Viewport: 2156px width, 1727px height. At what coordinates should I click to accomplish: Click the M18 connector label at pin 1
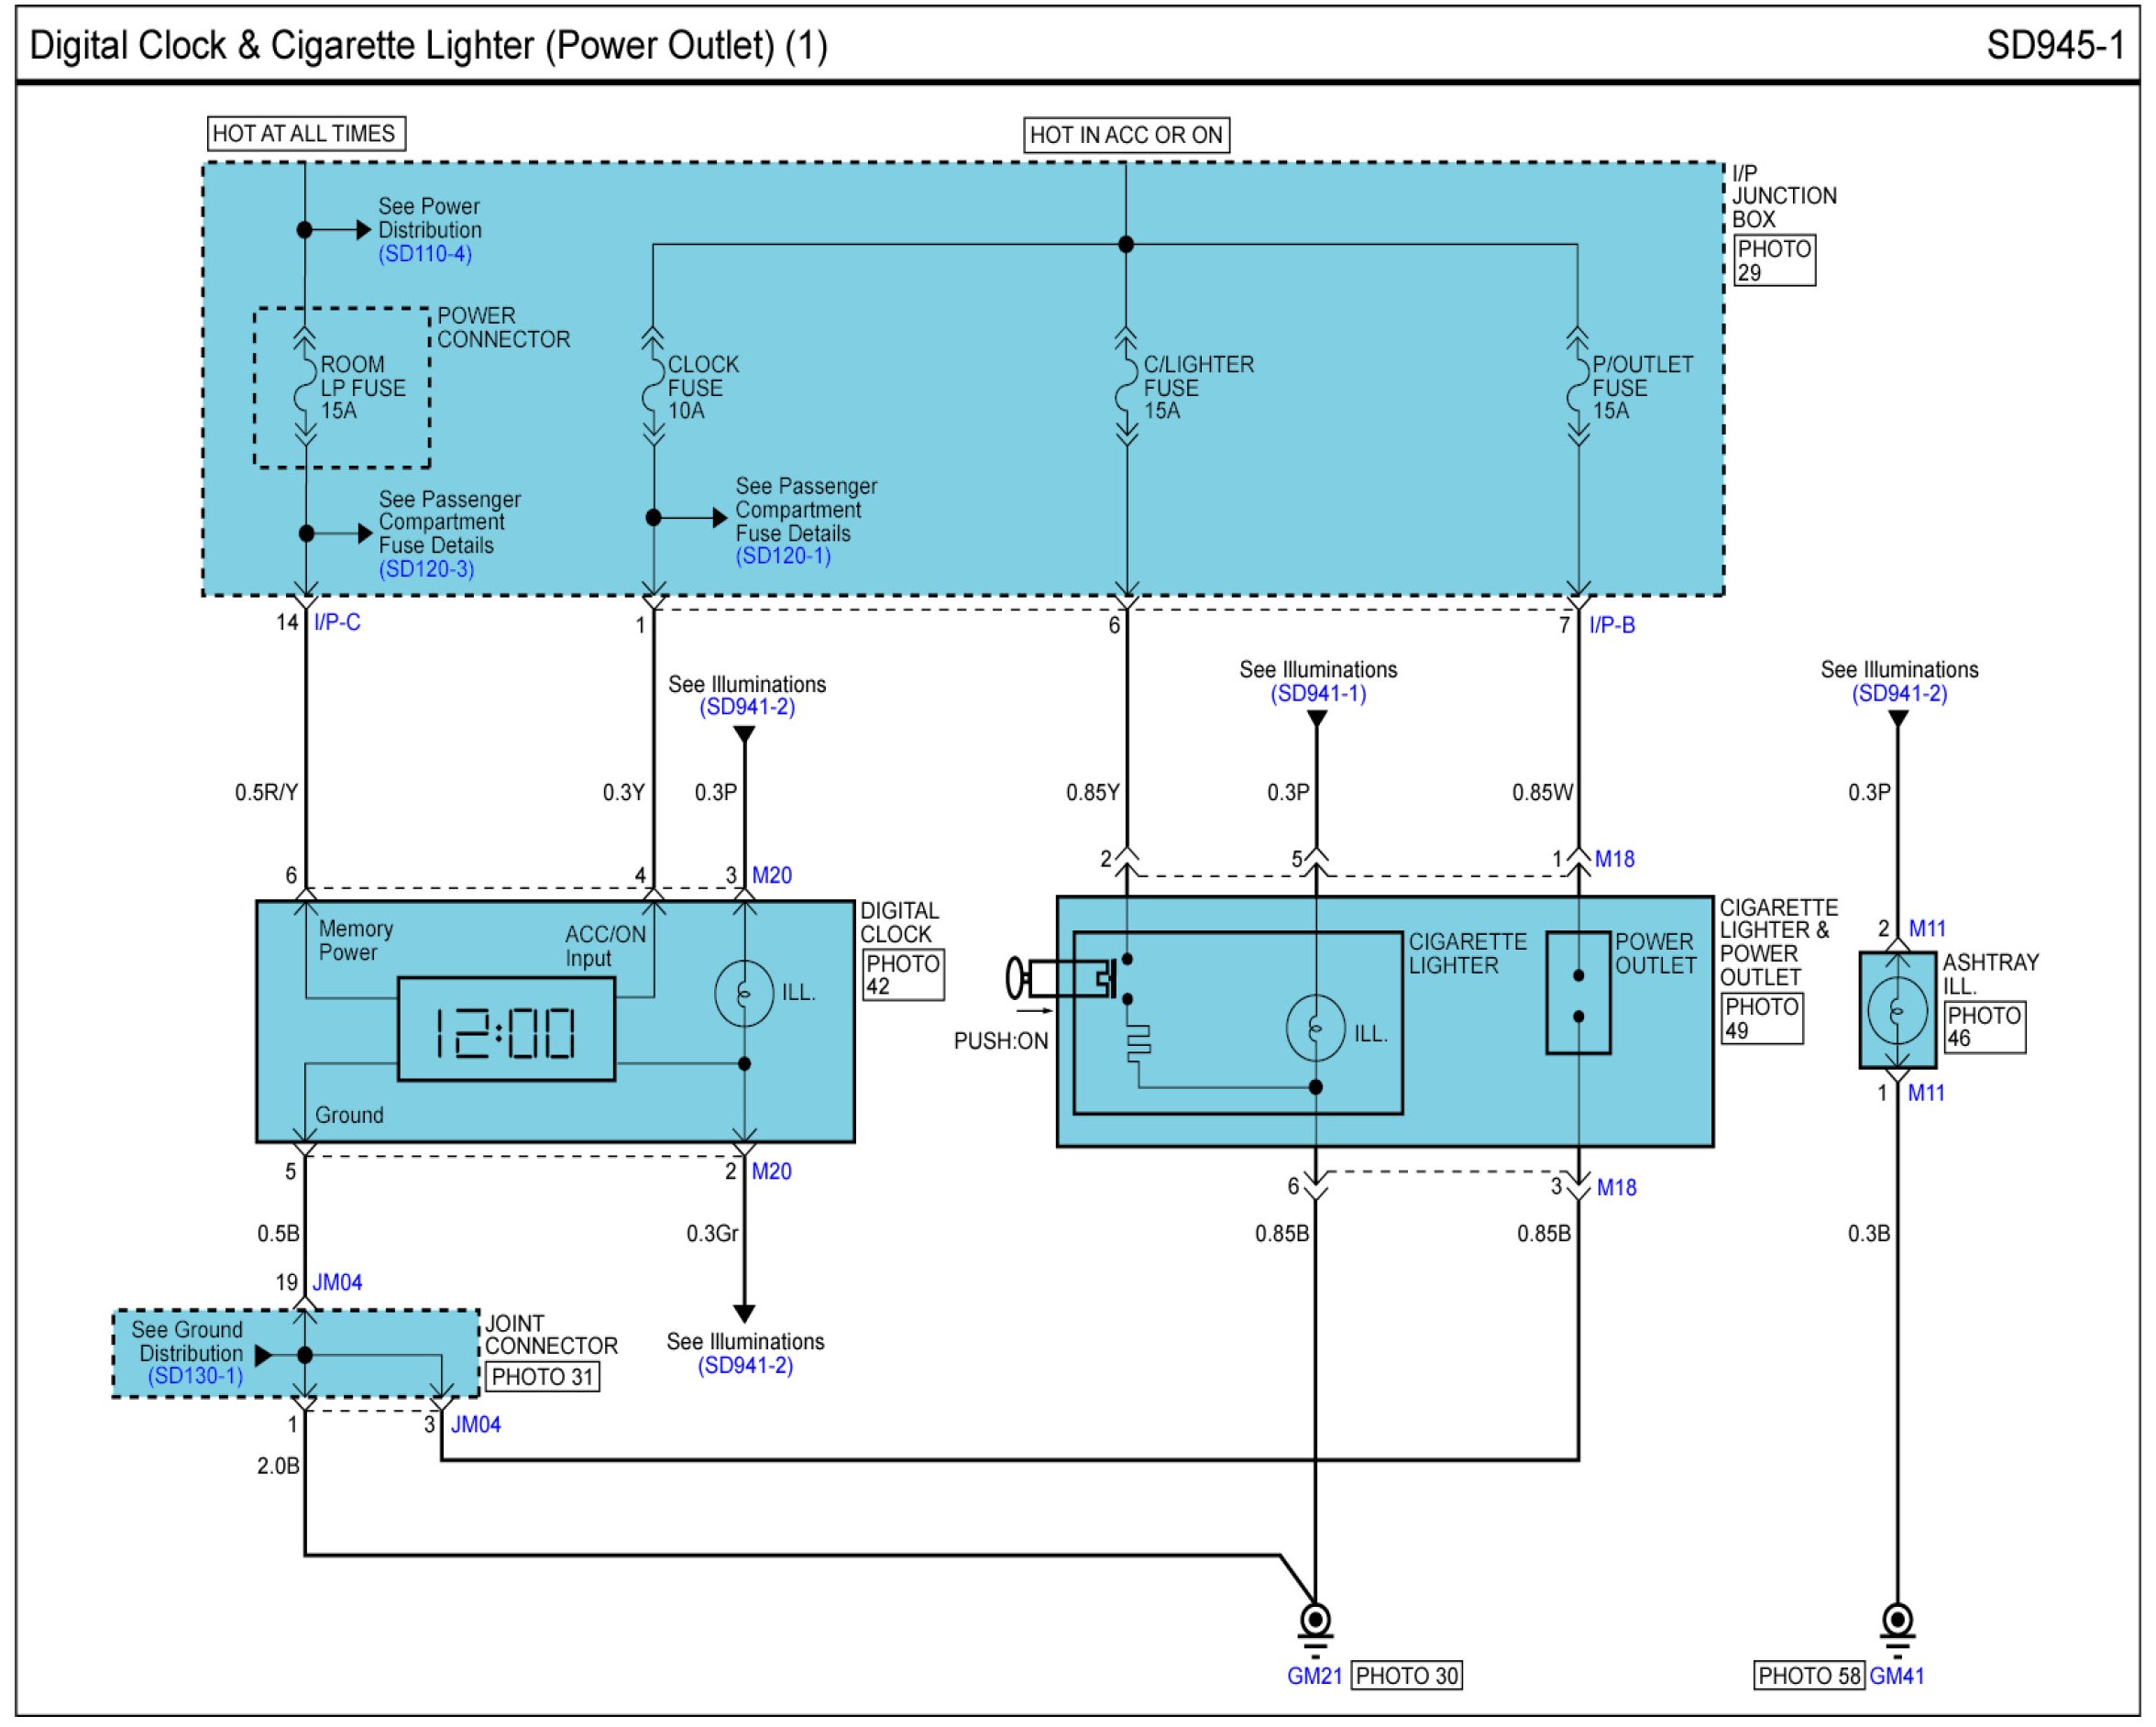click(1615, 860)
